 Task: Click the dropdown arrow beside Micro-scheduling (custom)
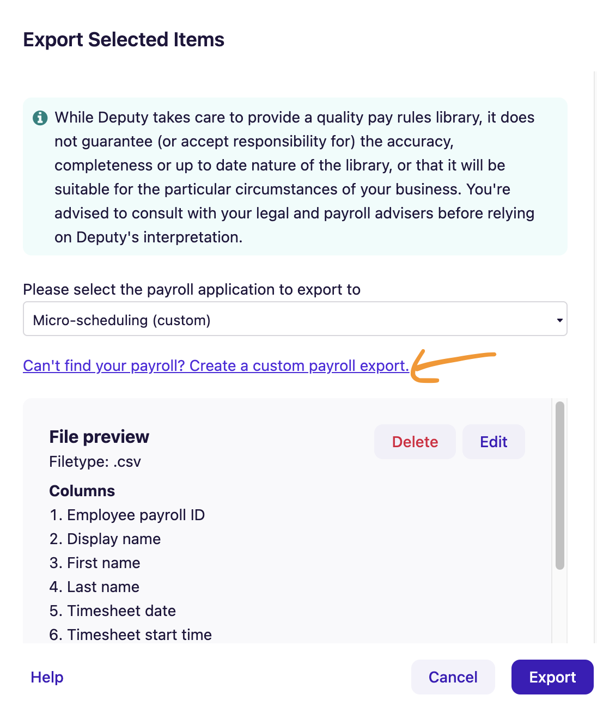pos(559,320)
